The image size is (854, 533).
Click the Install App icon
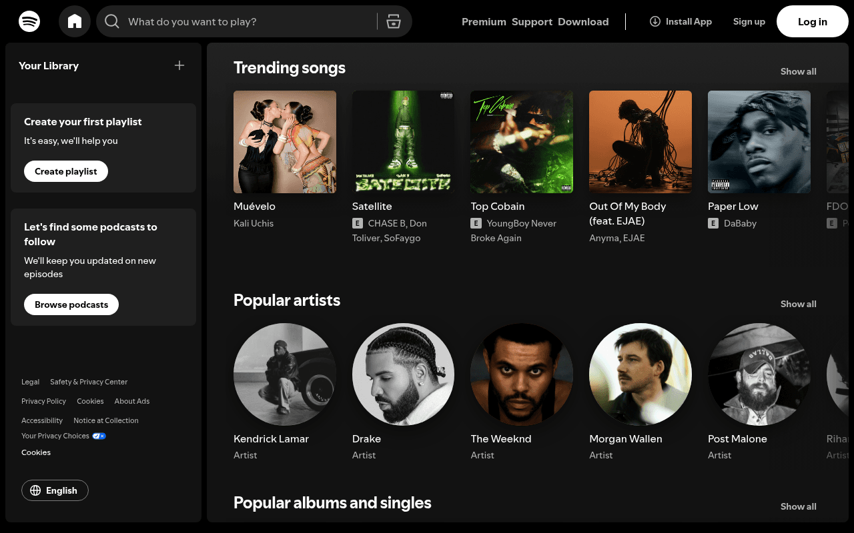tap(655, 21)
